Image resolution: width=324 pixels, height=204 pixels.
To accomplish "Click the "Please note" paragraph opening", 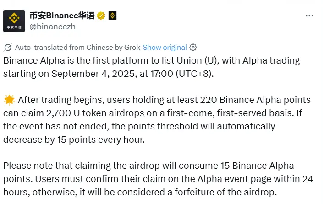I will (24, 165).
